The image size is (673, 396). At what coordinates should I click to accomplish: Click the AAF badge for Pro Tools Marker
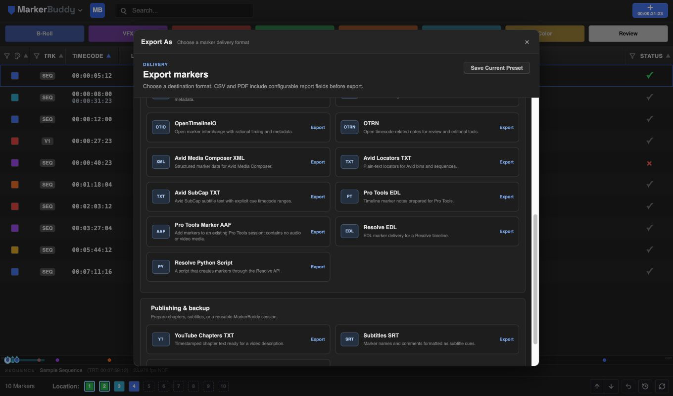click(x=161, y=231)
